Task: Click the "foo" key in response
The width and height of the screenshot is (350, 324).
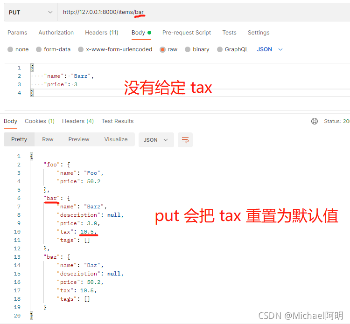Action: tap(51, 165)
